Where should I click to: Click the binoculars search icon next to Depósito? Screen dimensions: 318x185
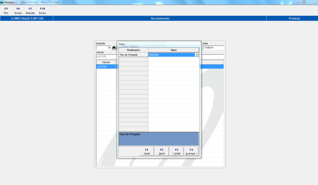click(114, 47)
